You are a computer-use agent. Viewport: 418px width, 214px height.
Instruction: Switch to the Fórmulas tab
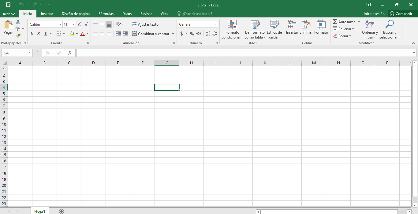[x=106, y=14]
